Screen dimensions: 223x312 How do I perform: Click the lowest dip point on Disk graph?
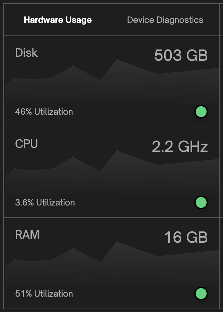click(100, 81)
